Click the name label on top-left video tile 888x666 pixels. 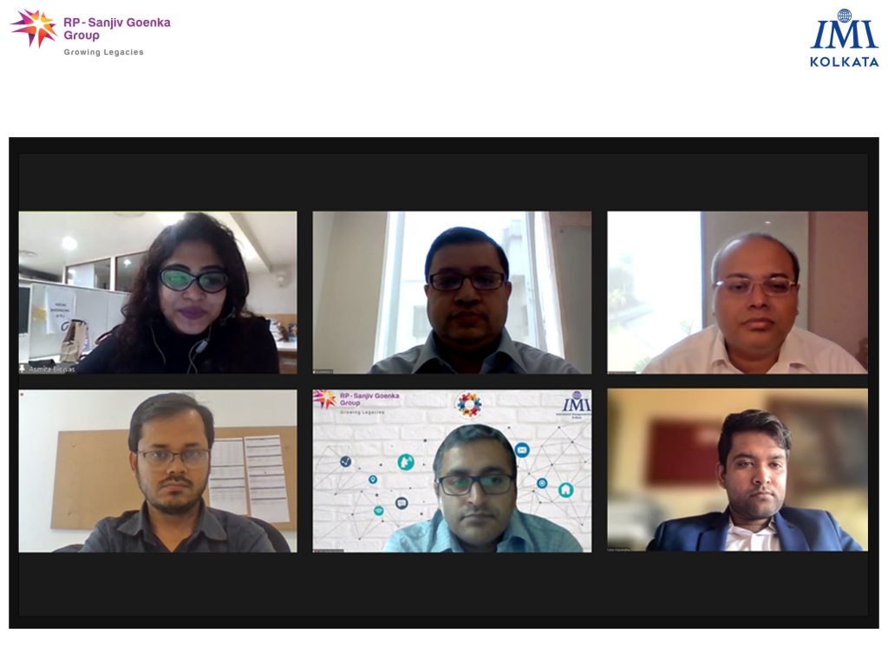coord(51,369)
